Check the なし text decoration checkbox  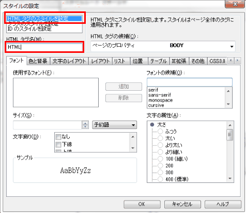pos(58,137)
